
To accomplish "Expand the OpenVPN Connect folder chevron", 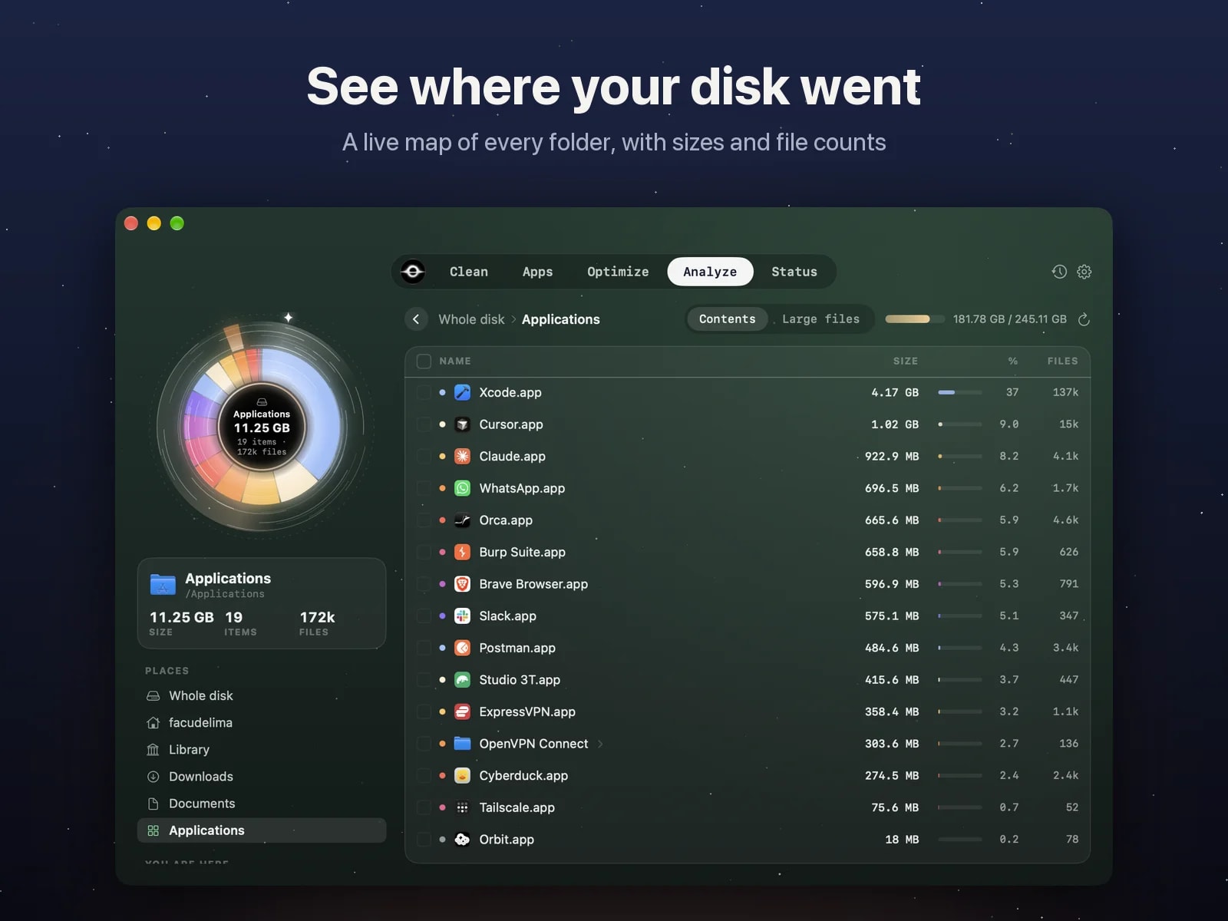I will tap(600, 744).
